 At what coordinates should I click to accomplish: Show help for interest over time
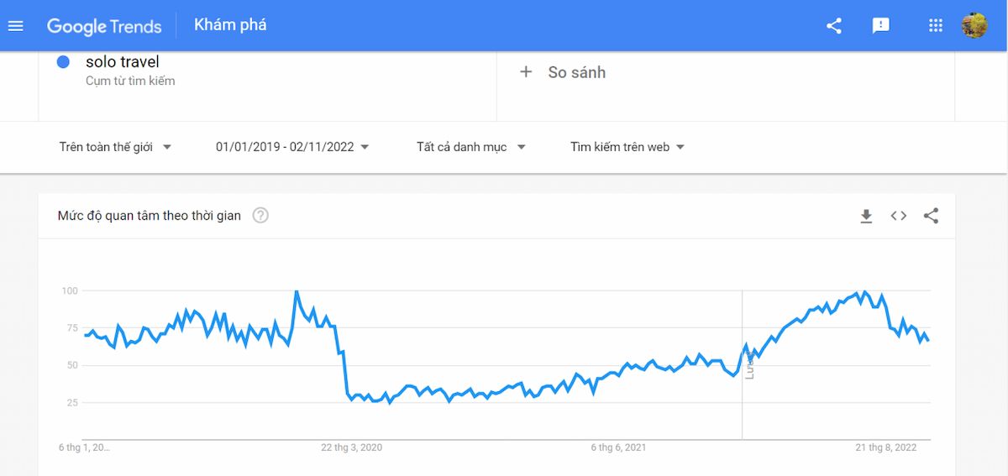pyautogui.click(x=260, y=216)
